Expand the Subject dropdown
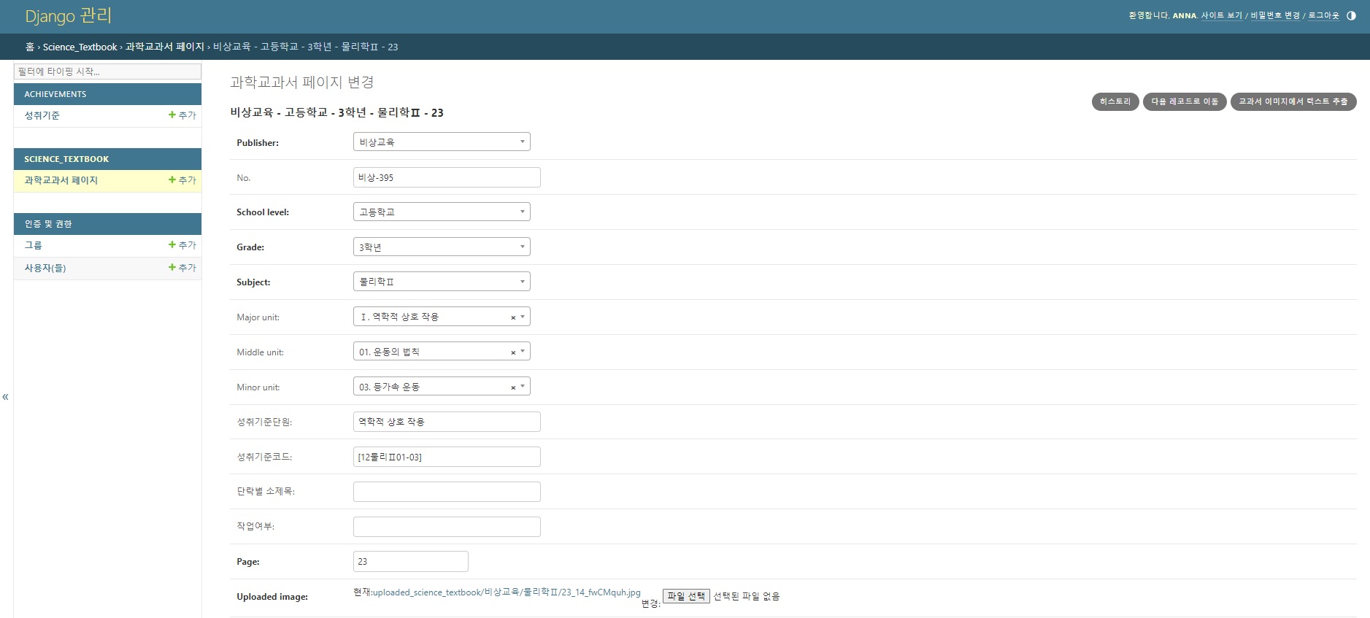 click(x=442, y=282)
